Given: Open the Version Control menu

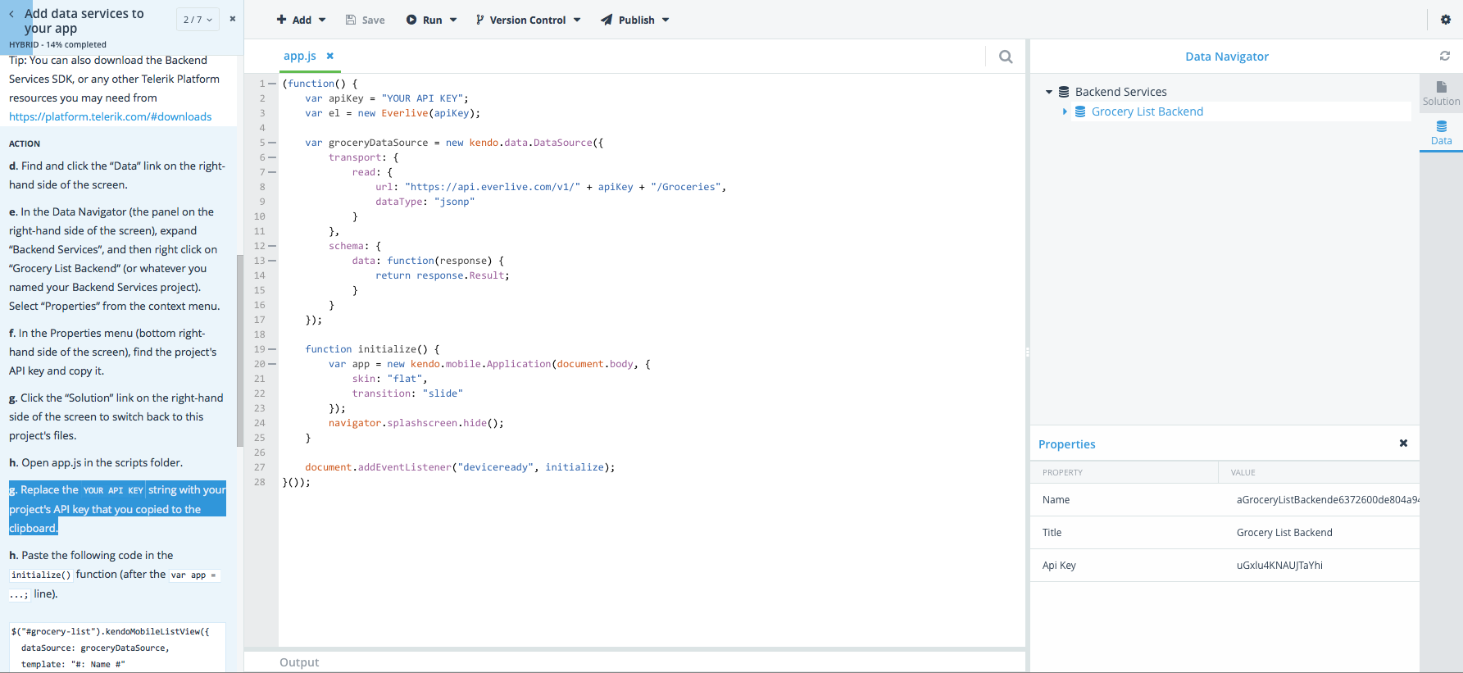Looking at the screenshot, I should [x=528, y=20].
